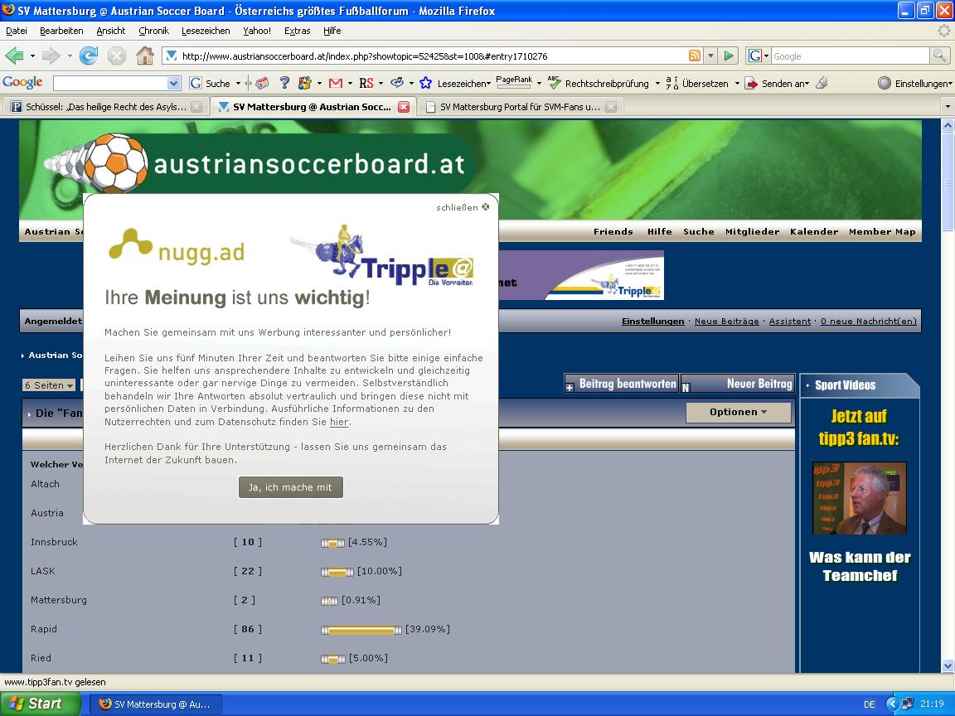Viewport: 955px width, 716px height.
Task: Open the Bearbeiten menu
Action: tap(61, 31)
